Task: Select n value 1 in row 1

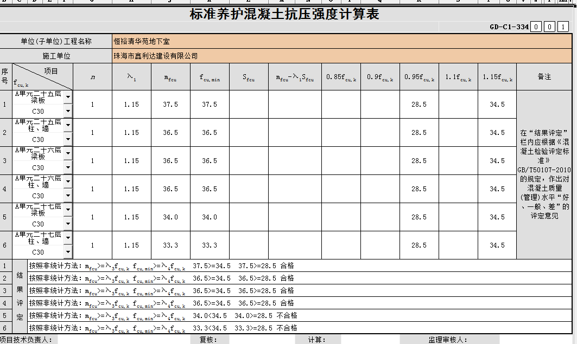Action: [x=93, y=105]
